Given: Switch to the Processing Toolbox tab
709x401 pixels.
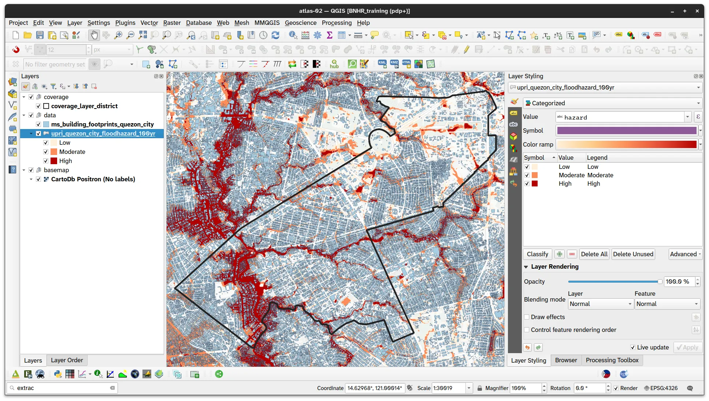Looking at the screenshot, I should [612, 360].
